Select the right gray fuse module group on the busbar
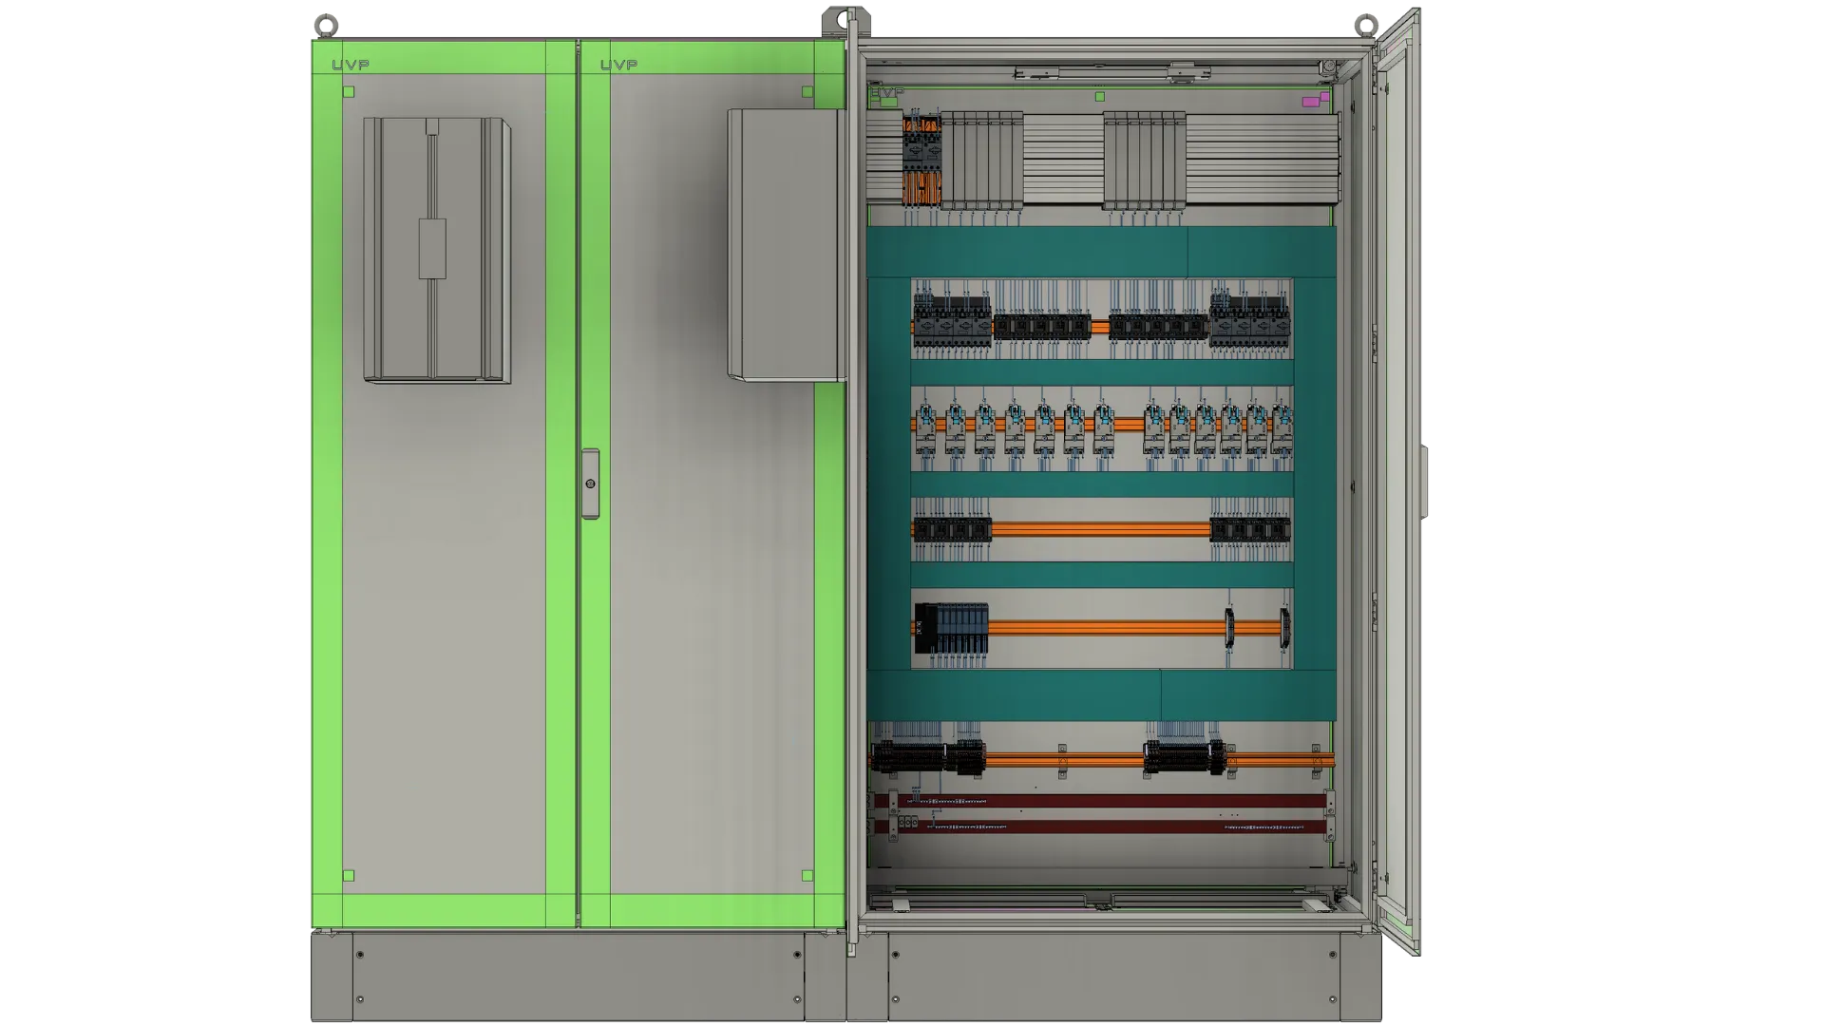 point(1144,159)
